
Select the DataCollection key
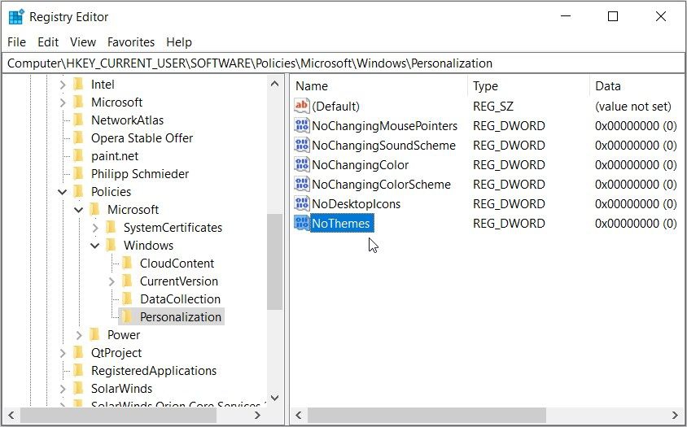tap(179, 299)
